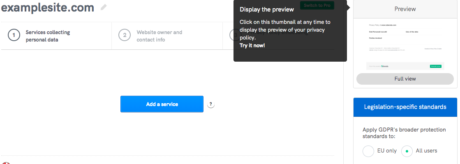Select the All users radio option
Viewport: 460px width, 164px height.
tap(407, 151)
